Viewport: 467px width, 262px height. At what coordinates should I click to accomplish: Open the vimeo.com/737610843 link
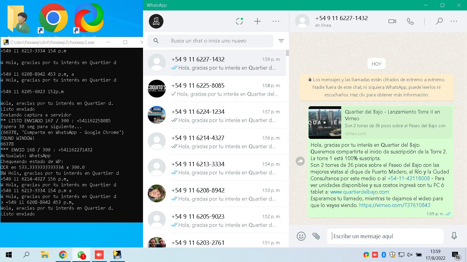pos(395,205)
